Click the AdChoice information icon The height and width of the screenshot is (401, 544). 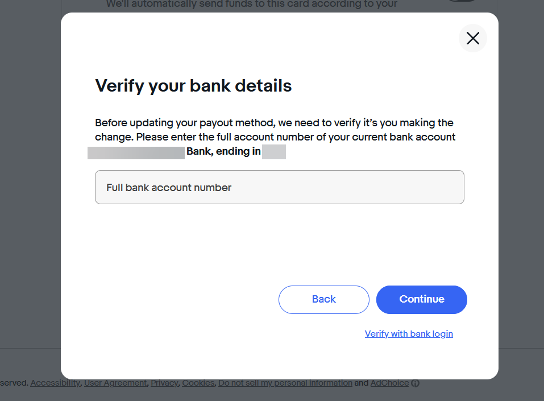tap(416, 383)
